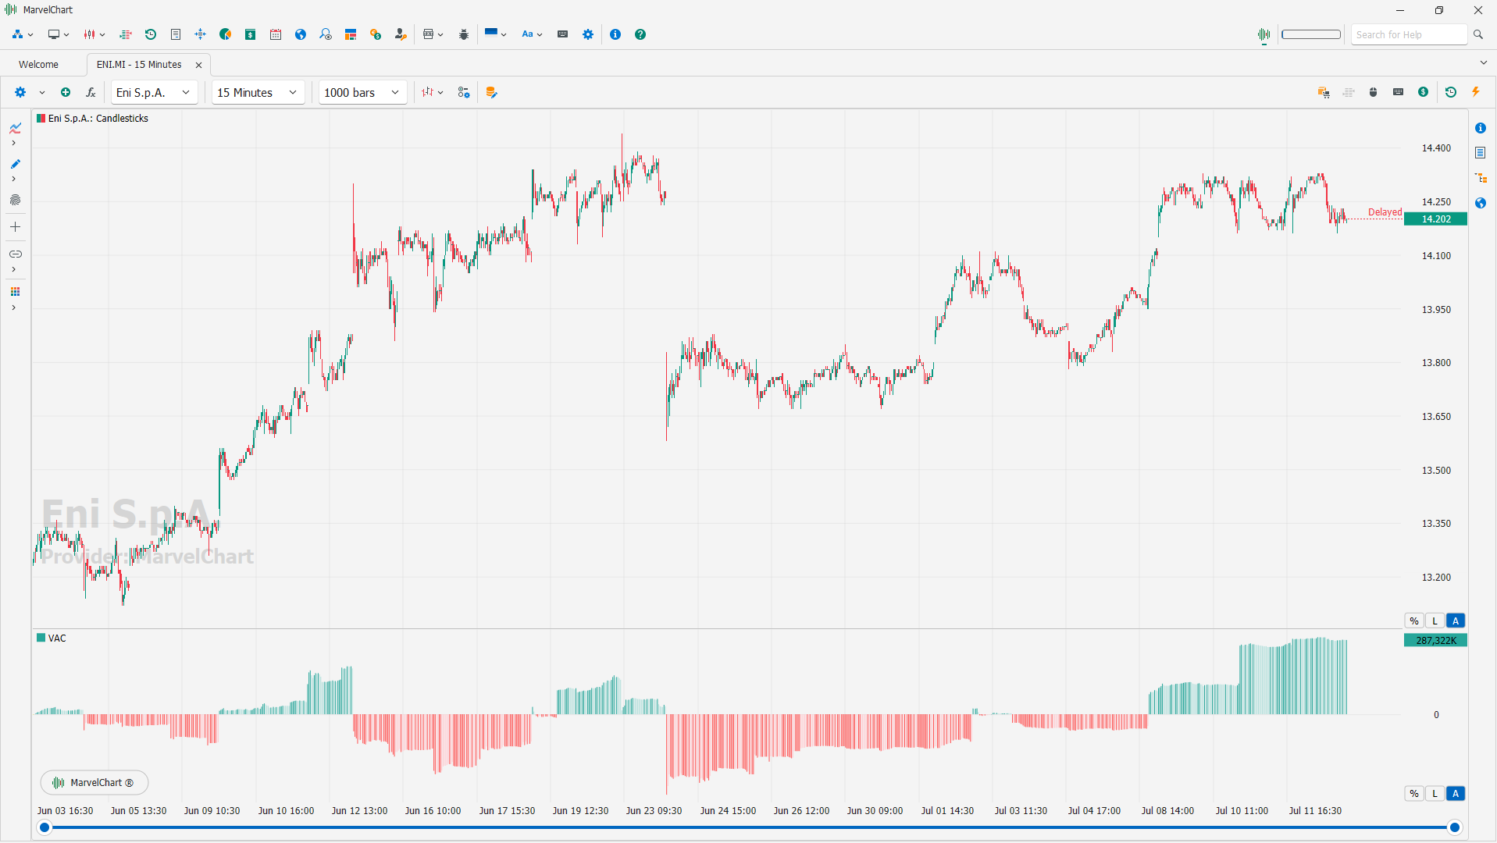Expand the link tool chevron in sidebar

point(13,269)
